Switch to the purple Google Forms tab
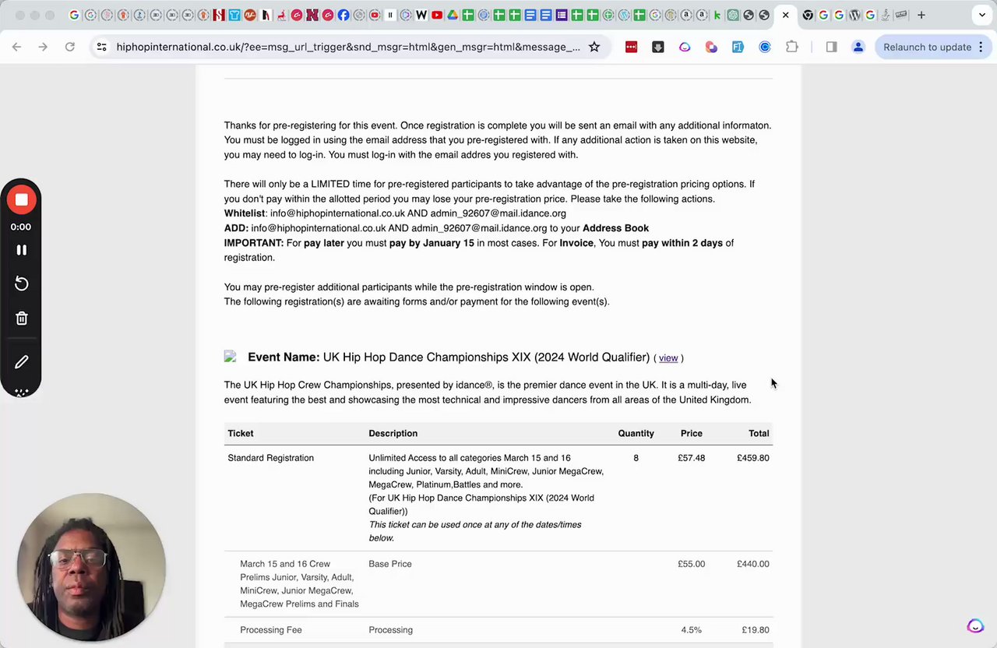The width and height of the screenshot is (997, 648). tap(562, 15)
